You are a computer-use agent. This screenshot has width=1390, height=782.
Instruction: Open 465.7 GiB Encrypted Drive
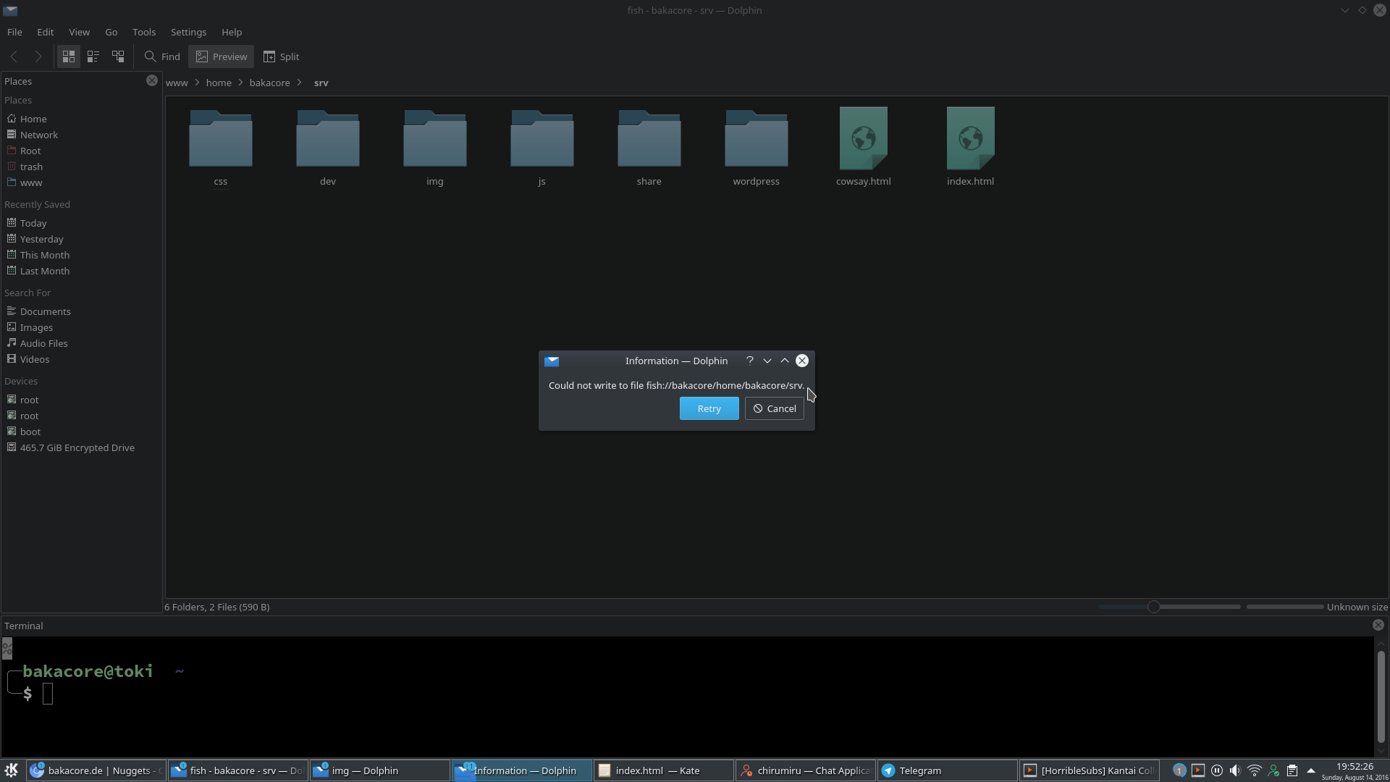pos(81,447)
